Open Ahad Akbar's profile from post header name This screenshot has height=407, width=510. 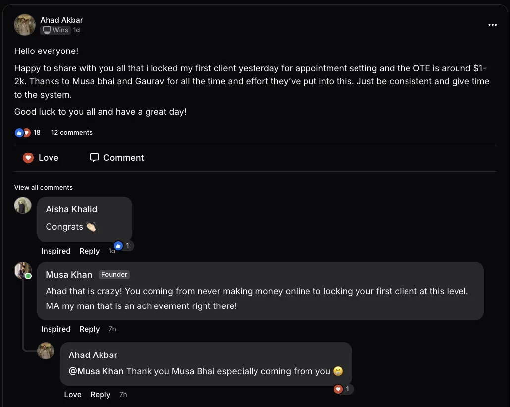(x=61, y=20)
